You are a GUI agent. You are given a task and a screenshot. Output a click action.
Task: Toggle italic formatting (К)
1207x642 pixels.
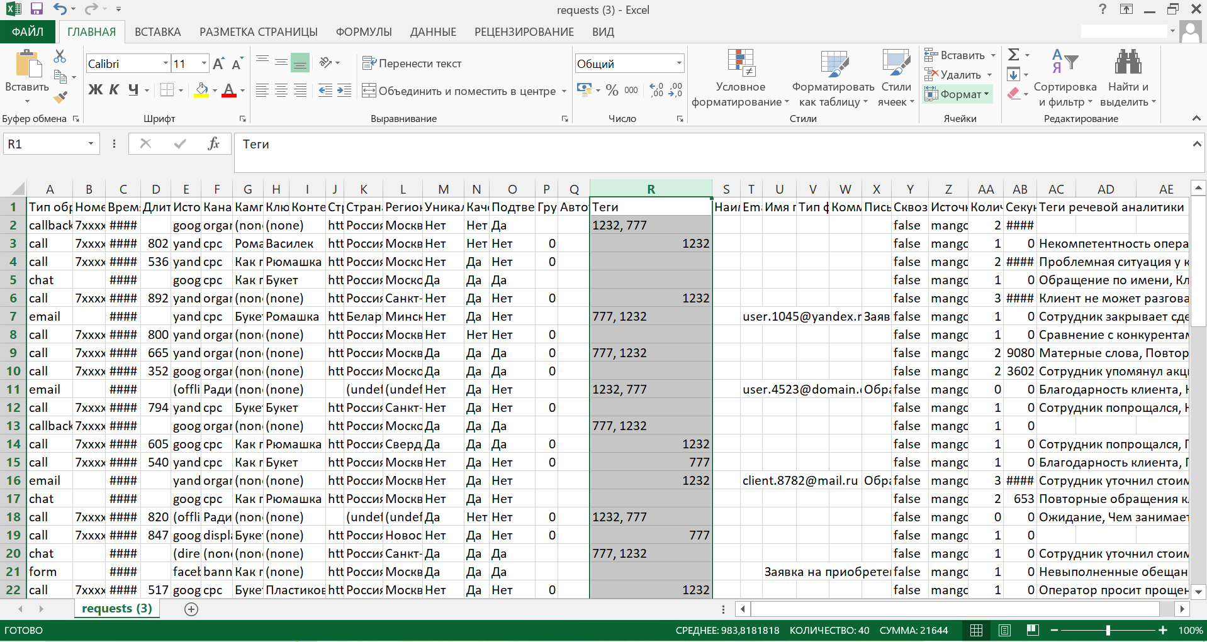(114, 90)
